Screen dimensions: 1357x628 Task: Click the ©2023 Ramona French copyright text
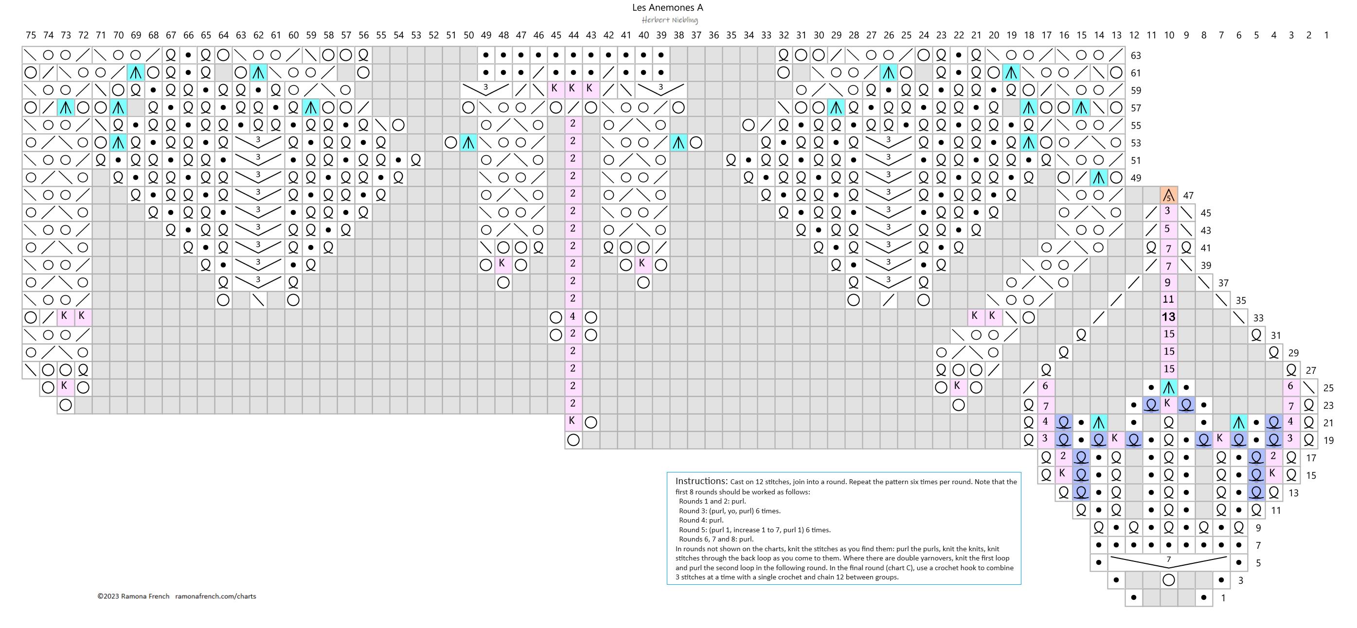pos(133,596)
